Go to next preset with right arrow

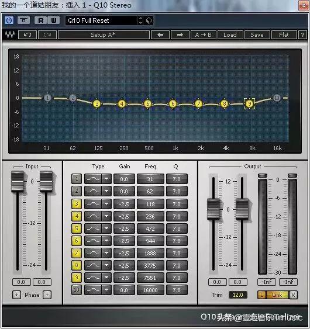[180, 35]
